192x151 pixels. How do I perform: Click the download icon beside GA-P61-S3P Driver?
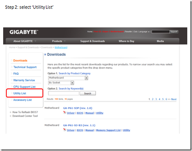[x=65, y=113]
